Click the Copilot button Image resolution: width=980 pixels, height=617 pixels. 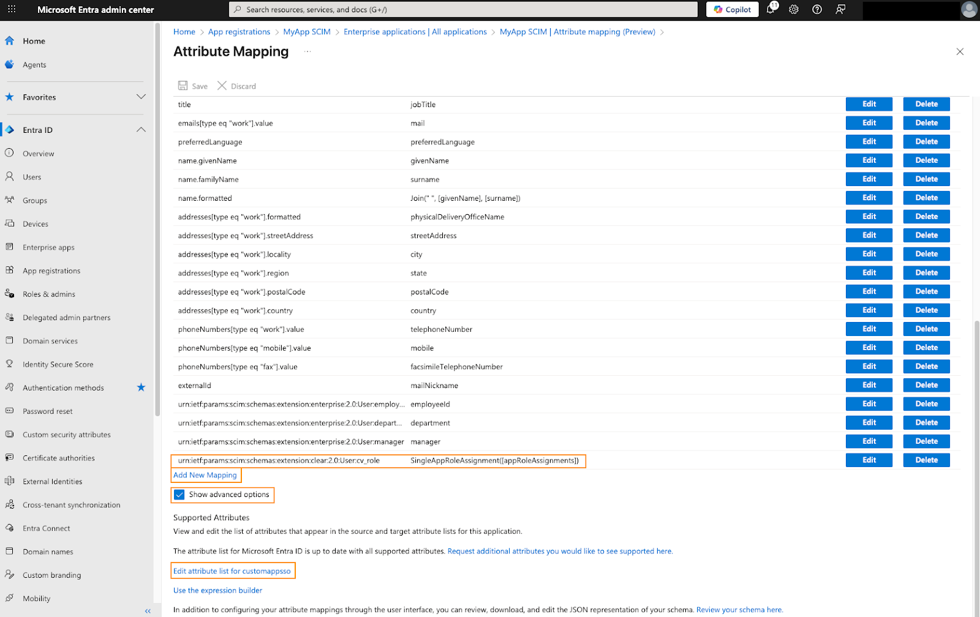(733, 9)
